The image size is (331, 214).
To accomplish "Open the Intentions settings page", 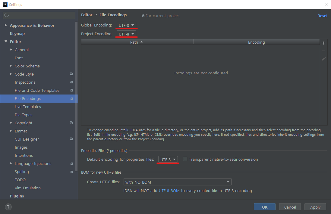I will coord(24,155).
